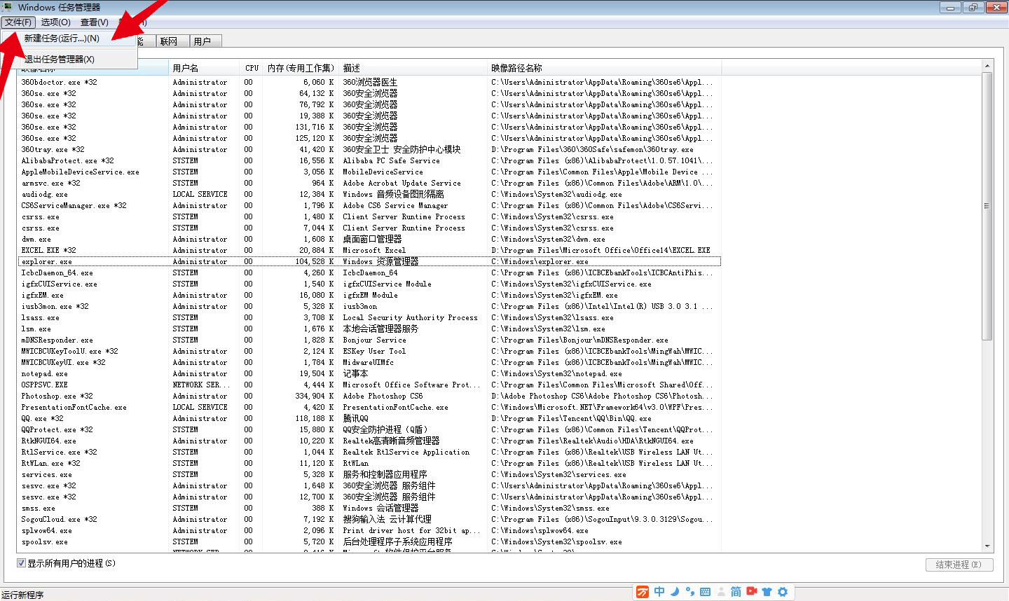Select the mDNSResponder.exe process name
Image resolution: width=1009 pixels, height=601 pixels.
(x=57, y=340)
